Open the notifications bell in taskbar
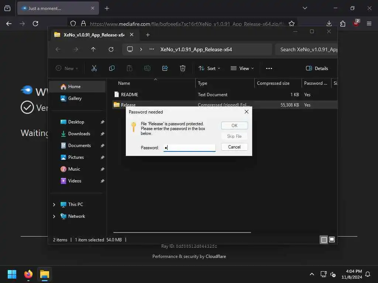378x283 pixels. (x=368, y=274)
